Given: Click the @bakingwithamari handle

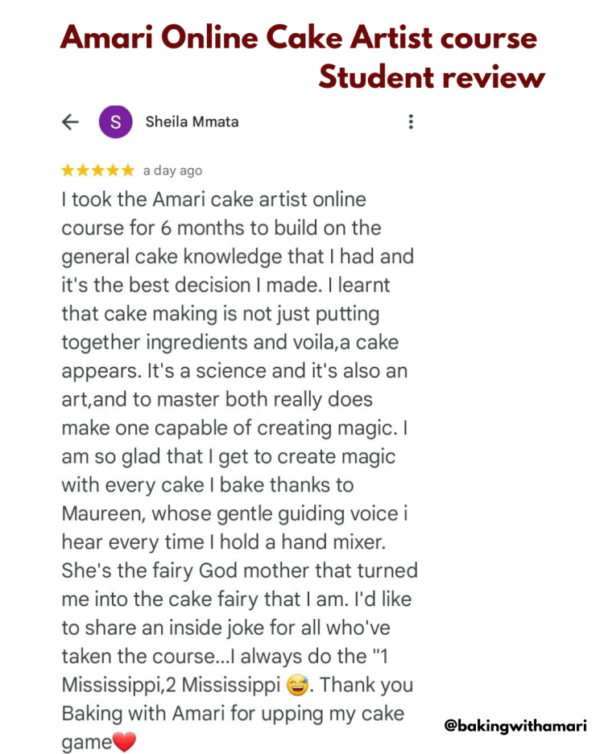Looking at the screenshot, I should tap(515, 725).
